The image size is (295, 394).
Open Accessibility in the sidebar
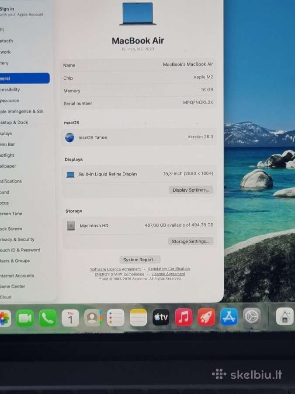coord(10,89)
